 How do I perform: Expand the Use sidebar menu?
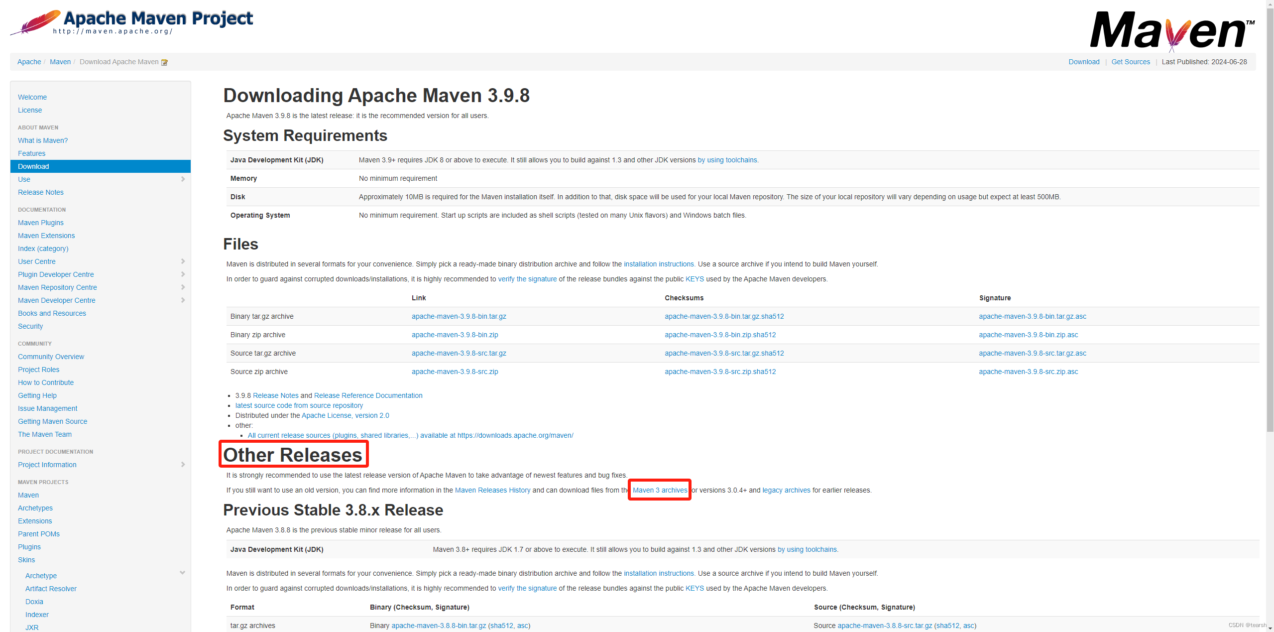183,179
